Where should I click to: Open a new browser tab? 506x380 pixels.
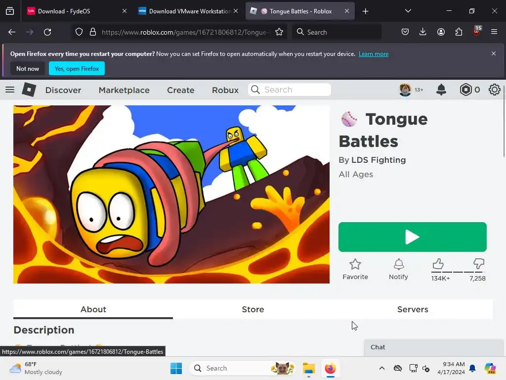tap(365, 11)
